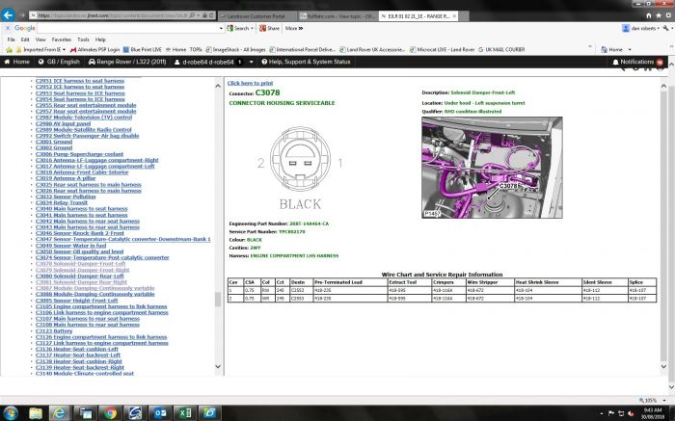The width and height of the screenshot is (675, 421).
Task: Open the Favorites menu
Action: (62, 39)
